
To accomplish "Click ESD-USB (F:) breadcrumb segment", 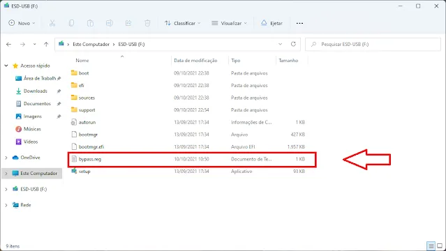I will (131, 45).
